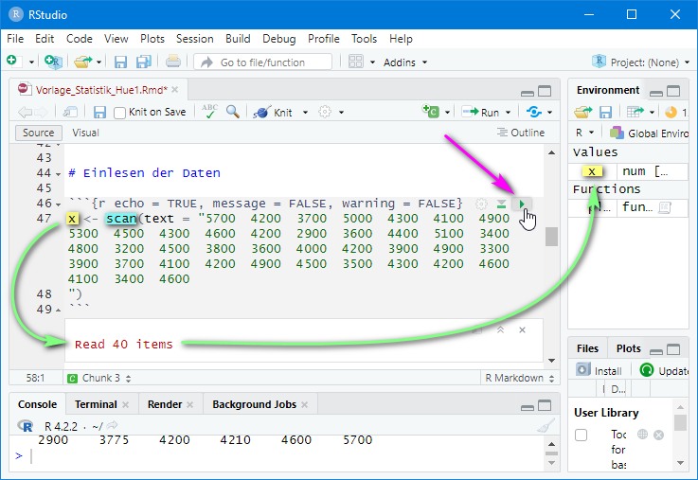Open Chunk 3 navigation selector
The width and height of the screenshot is (698, 480).
pyautogui.click(x=98, y=378)
